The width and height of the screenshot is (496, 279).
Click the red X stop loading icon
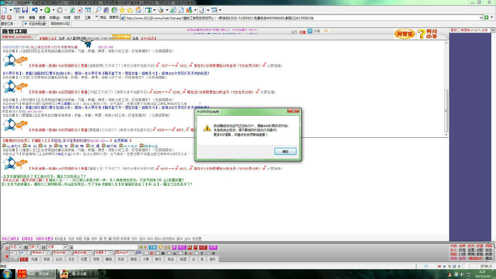tap(80, 10)
